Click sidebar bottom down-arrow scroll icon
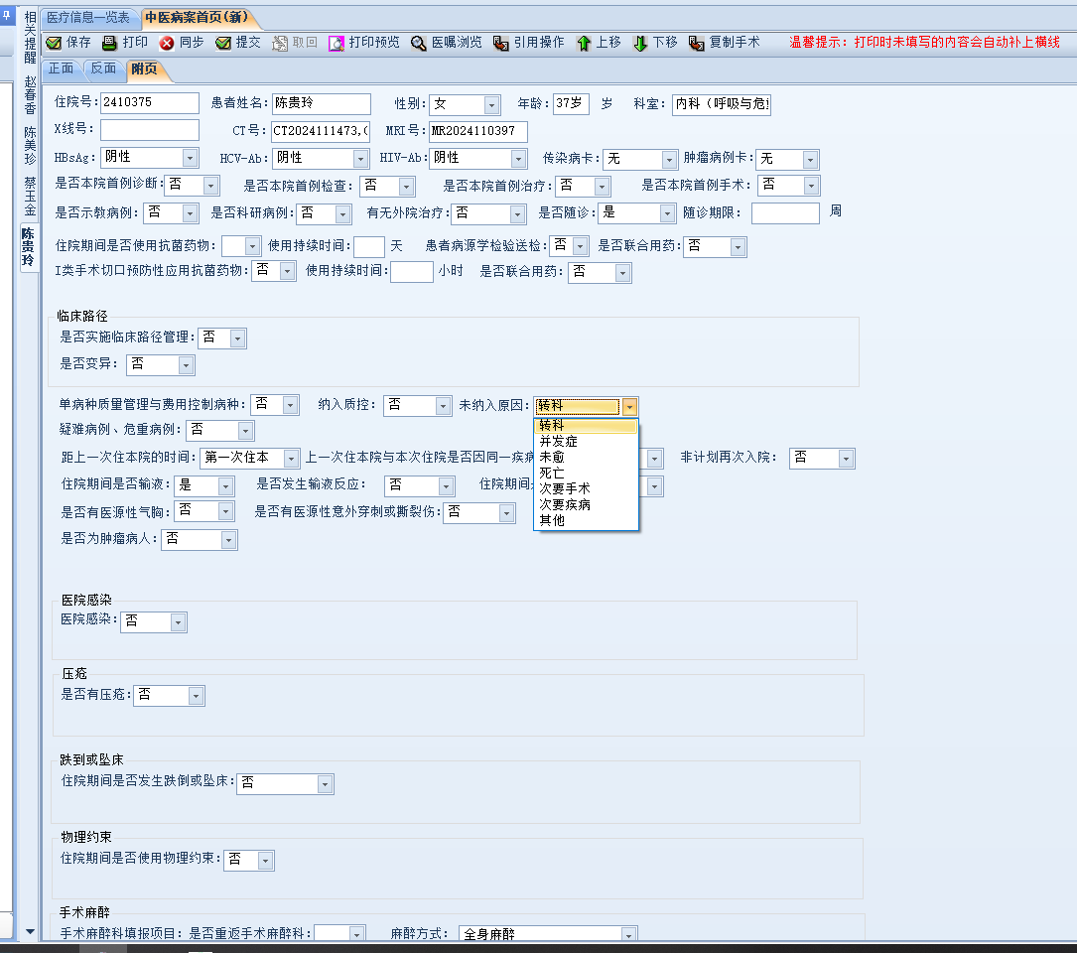 (30, 932)
